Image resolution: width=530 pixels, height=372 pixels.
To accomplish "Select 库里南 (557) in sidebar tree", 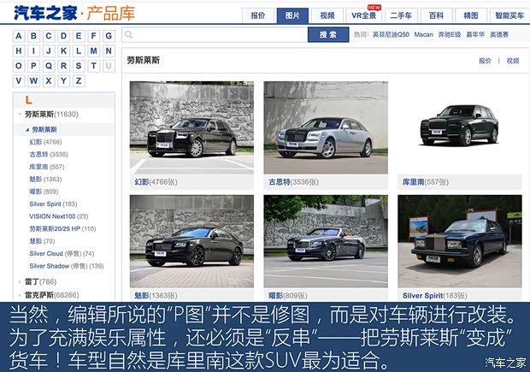I will coord(47,167).
